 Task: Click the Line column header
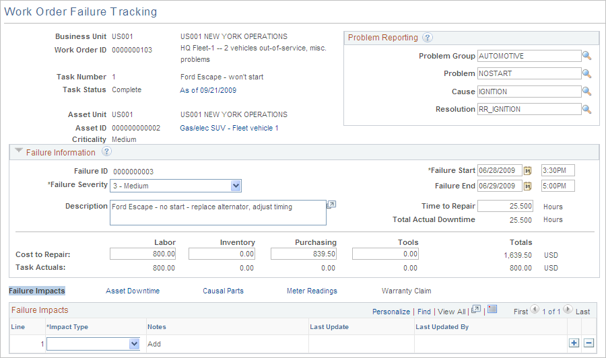18,327
